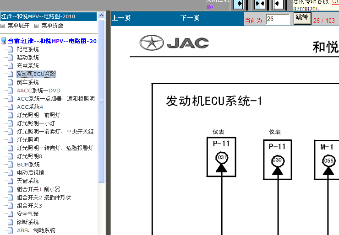Open 灯光照明—前雾灯、中央开关组 entry
Viewport: 339px width, 235px height.
[55, 131]
